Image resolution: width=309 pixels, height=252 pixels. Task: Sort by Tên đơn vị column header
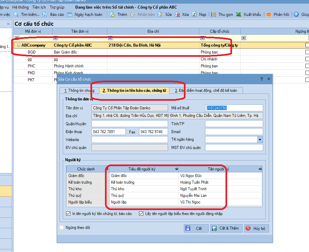(80, 31)
